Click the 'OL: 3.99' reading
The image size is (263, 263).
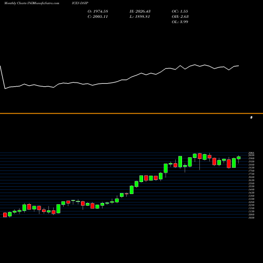coord(180,22)
